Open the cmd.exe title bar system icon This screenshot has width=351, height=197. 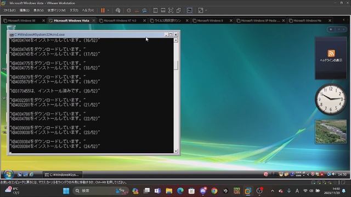(12, 34)
